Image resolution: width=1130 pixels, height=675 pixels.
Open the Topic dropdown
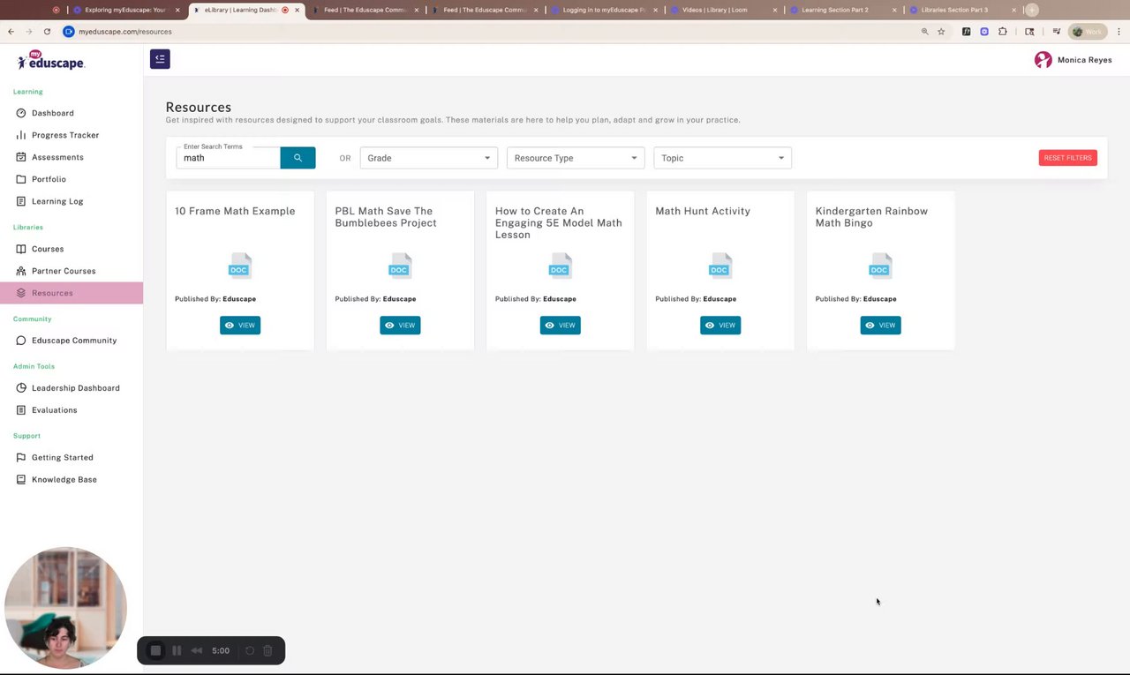coord(722,158)
